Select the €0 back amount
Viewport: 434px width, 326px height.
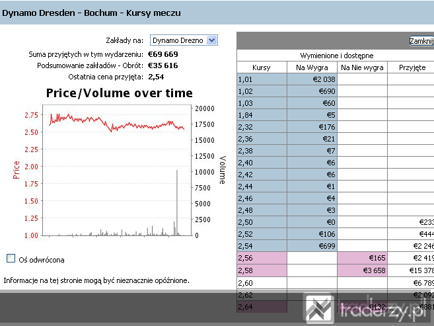point(312,222)
